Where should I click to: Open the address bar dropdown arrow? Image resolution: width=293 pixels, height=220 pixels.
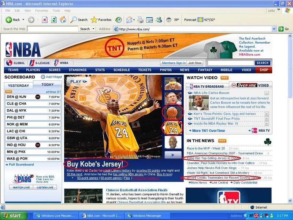274,29
